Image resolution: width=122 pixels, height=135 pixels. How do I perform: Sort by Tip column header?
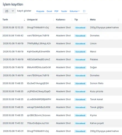coord(76,20)
